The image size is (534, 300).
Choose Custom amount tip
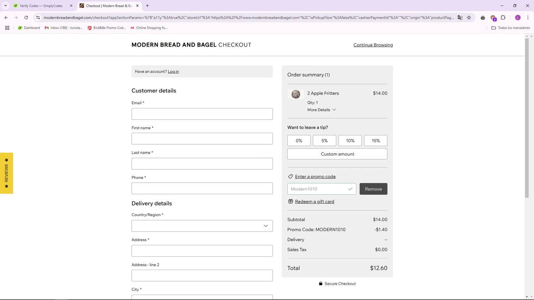click(337, 154)
